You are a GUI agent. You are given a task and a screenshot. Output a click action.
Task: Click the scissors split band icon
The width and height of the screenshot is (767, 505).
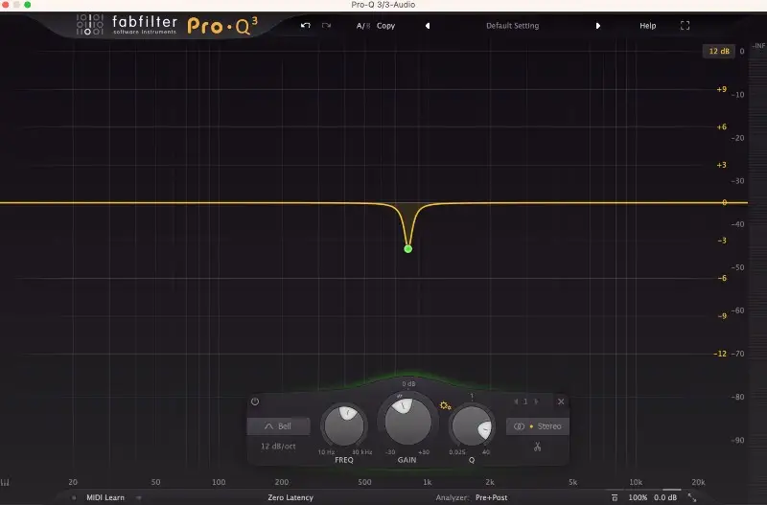pyautogui.click(x=538, y=446)
